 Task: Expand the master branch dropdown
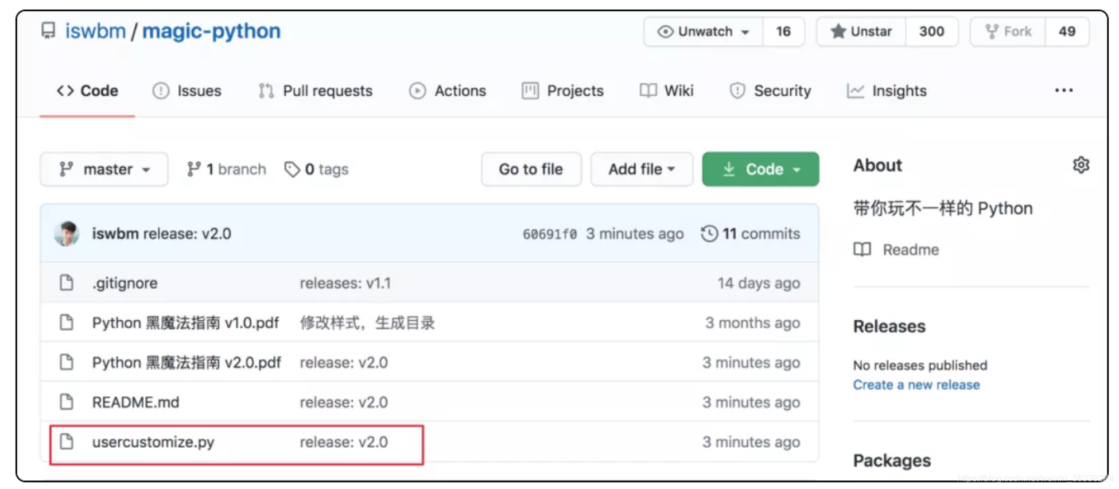coord(104,169)
